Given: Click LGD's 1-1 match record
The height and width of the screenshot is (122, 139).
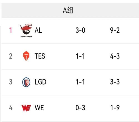Looking at the screenshot, I should pyautogui.click(x=80, y=82).
